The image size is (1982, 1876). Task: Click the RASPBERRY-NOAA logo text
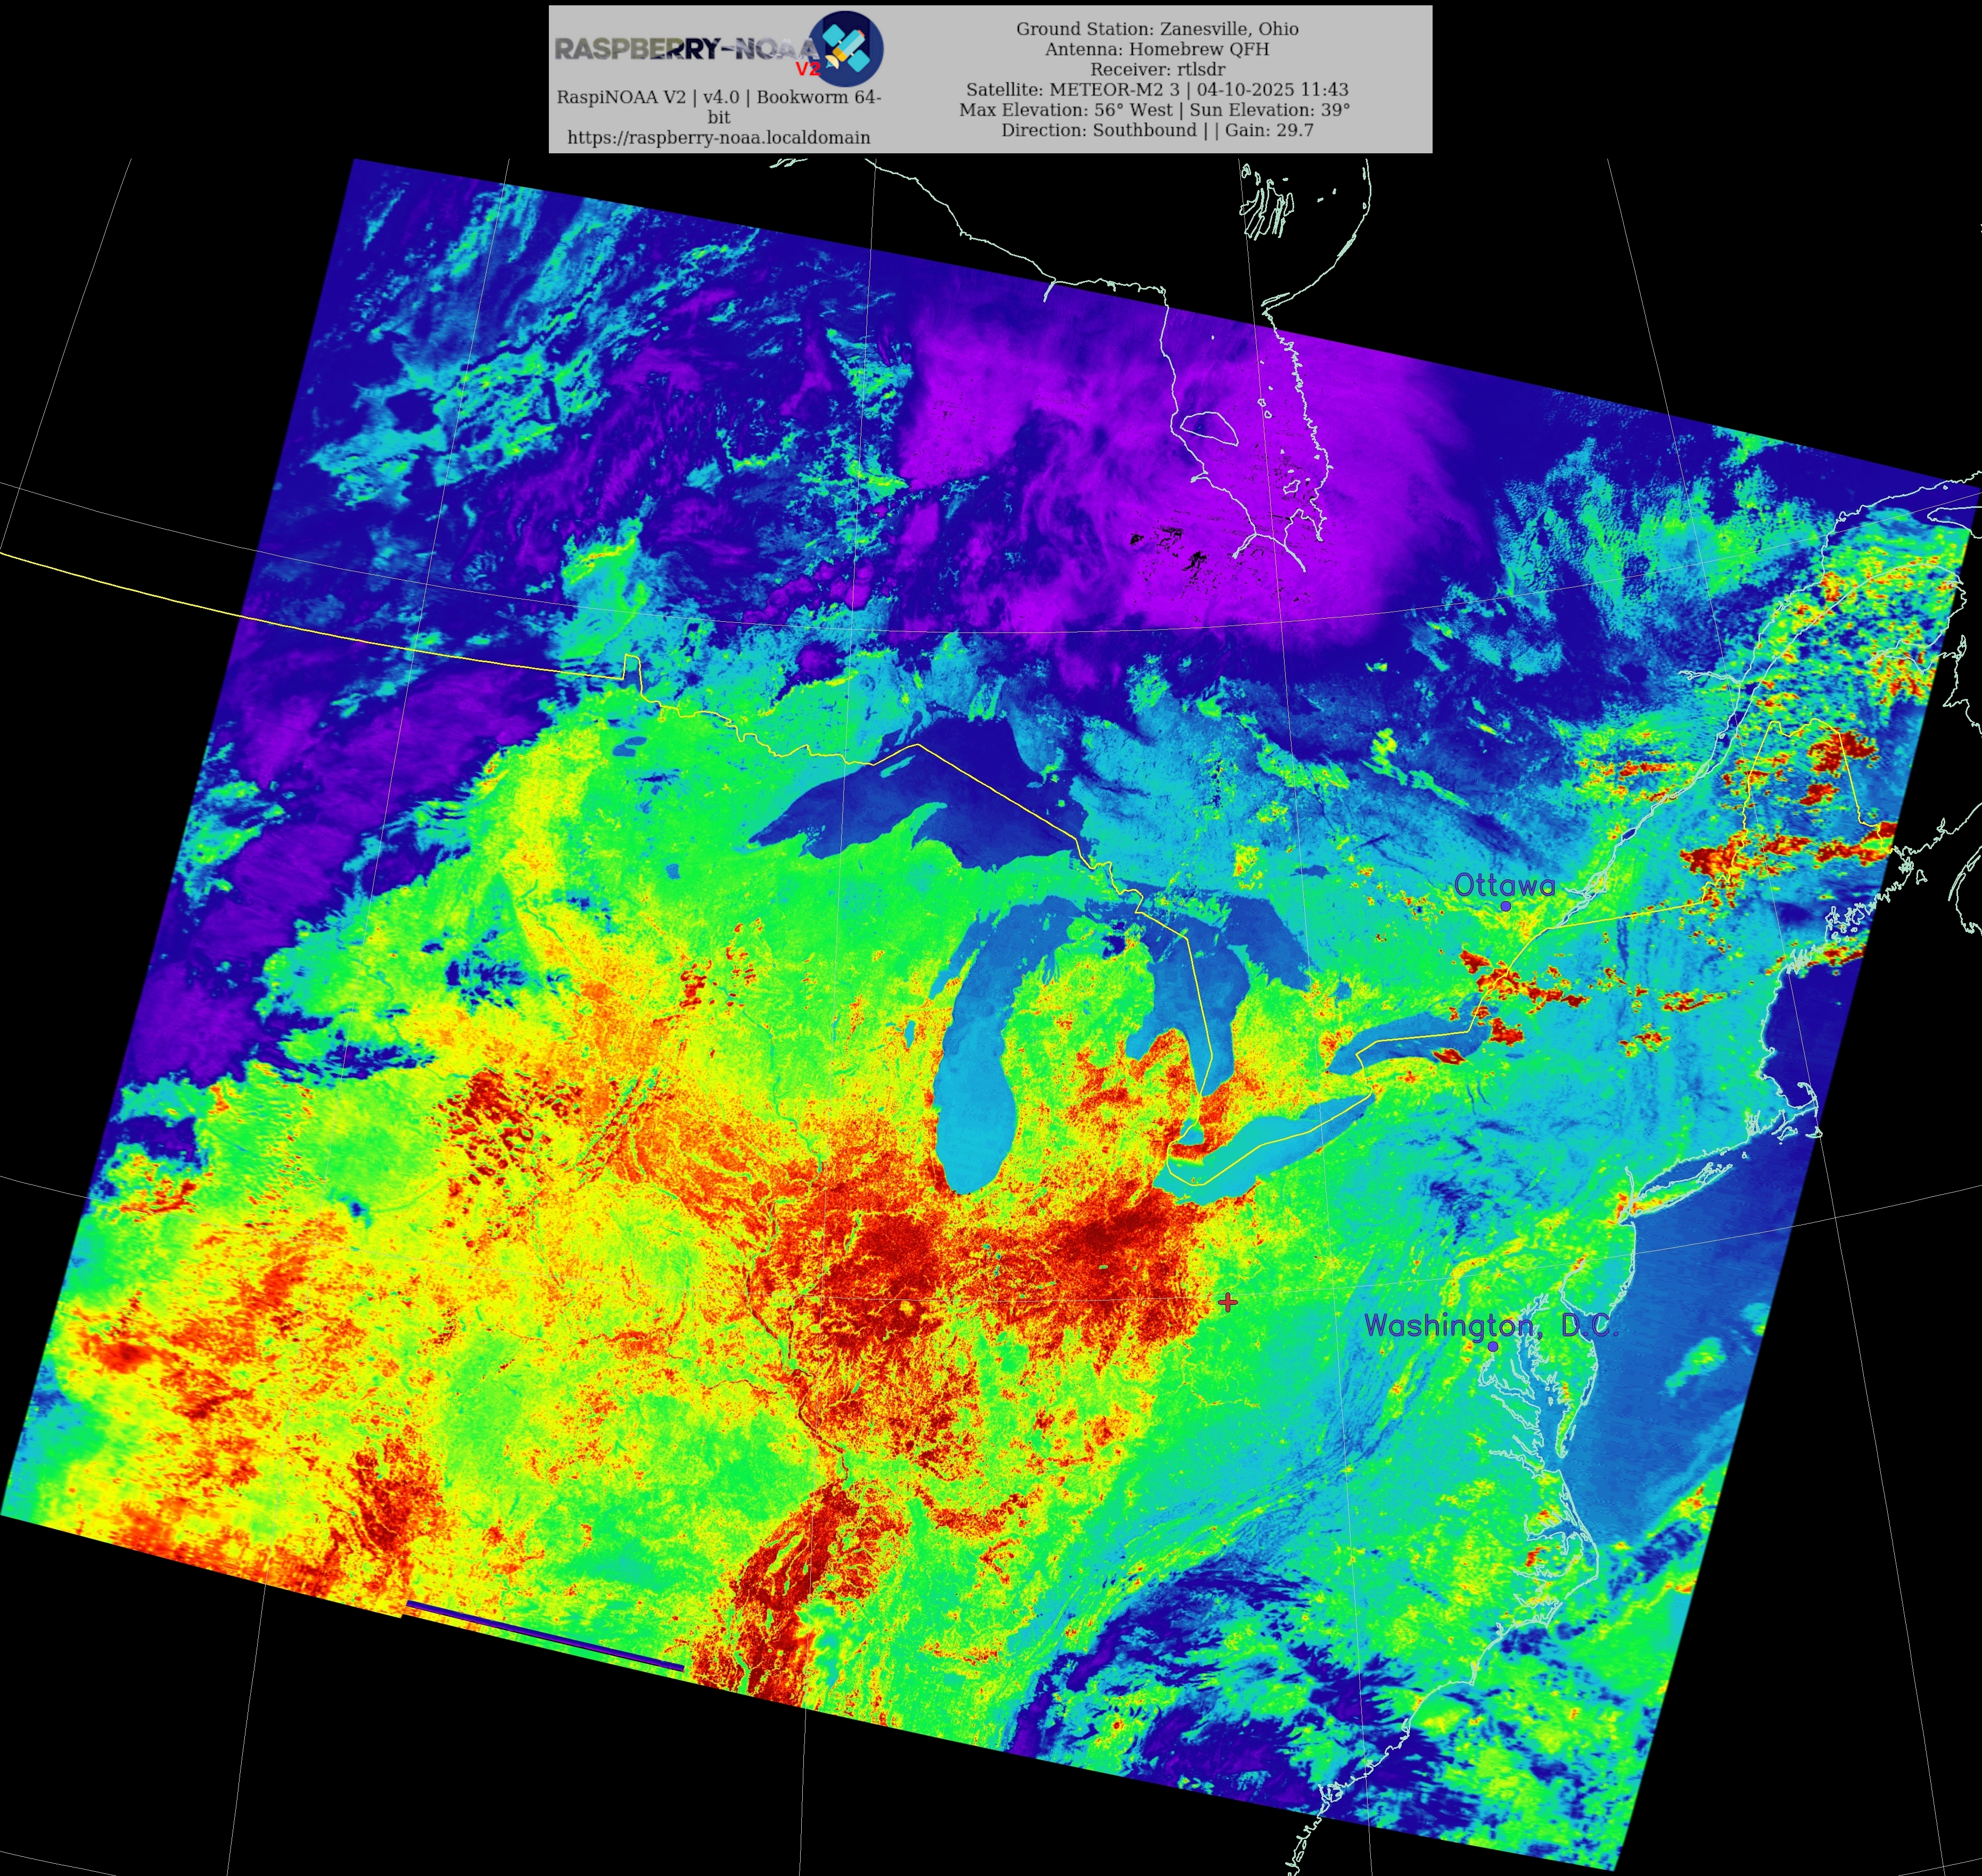(685, 48)
